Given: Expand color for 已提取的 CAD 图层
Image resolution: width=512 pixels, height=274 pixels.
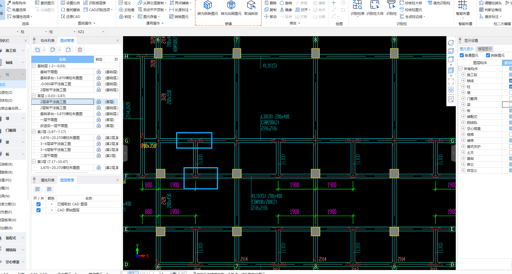Looking at the screenshot, I should click(52, 204).
